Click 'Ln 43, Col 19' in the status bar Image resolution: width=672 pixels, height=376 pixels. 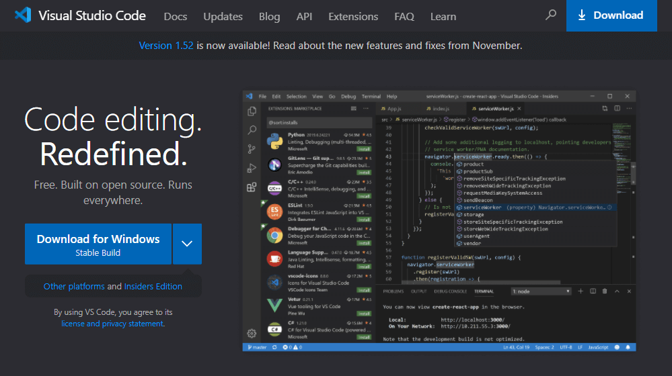(516, 347)
